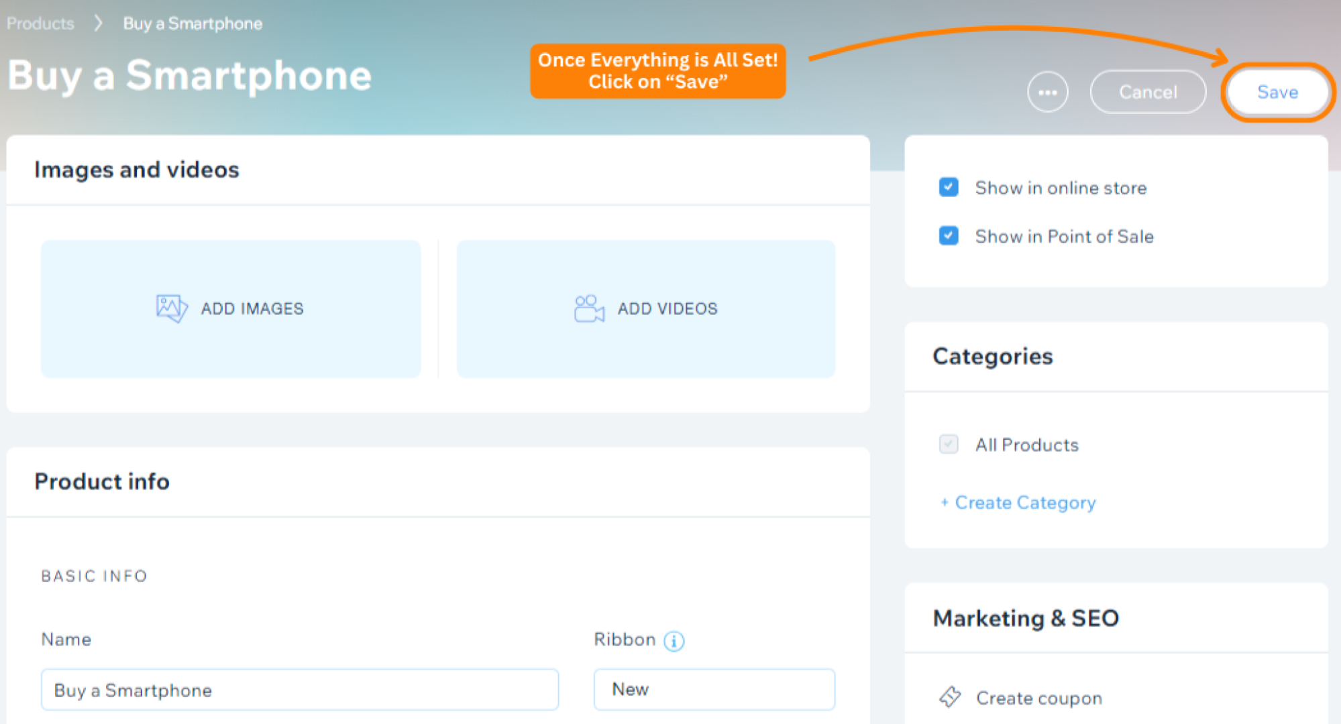Image resolution: width=1341 pixels, height=724 pixels.
Task: Open the three-dot more actions menu
Action: (1047, 93)
